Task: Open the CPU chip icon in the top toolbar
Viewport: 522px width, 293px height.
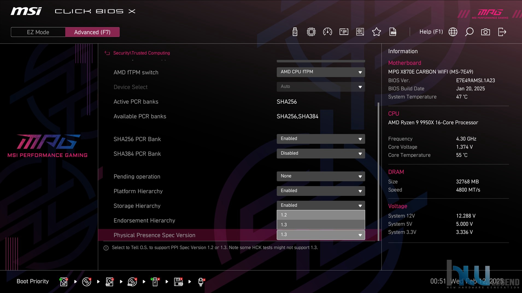Action: (311, 32)
